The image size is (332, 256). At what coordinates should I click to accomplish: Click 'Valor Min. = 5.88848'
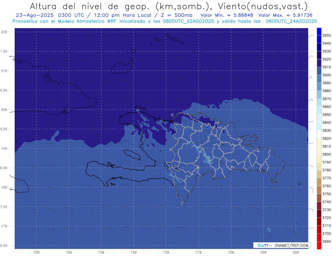pos(227,15)
